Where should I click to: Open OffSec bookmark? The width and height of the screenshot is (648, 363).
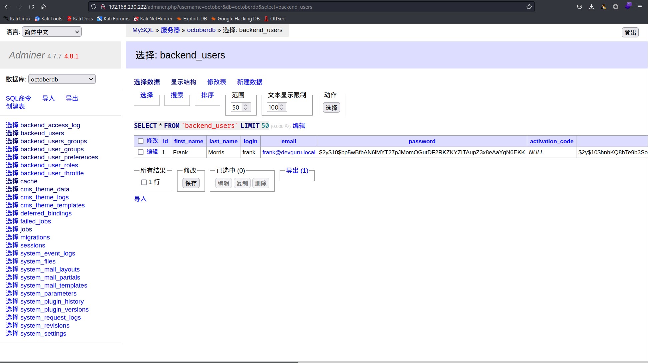pos(274,19)
